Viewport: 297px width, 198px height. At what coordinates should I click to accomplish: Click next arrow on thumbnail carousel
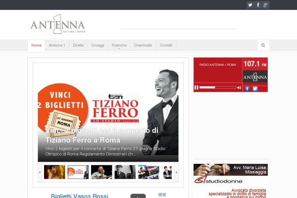coord(176,172)
